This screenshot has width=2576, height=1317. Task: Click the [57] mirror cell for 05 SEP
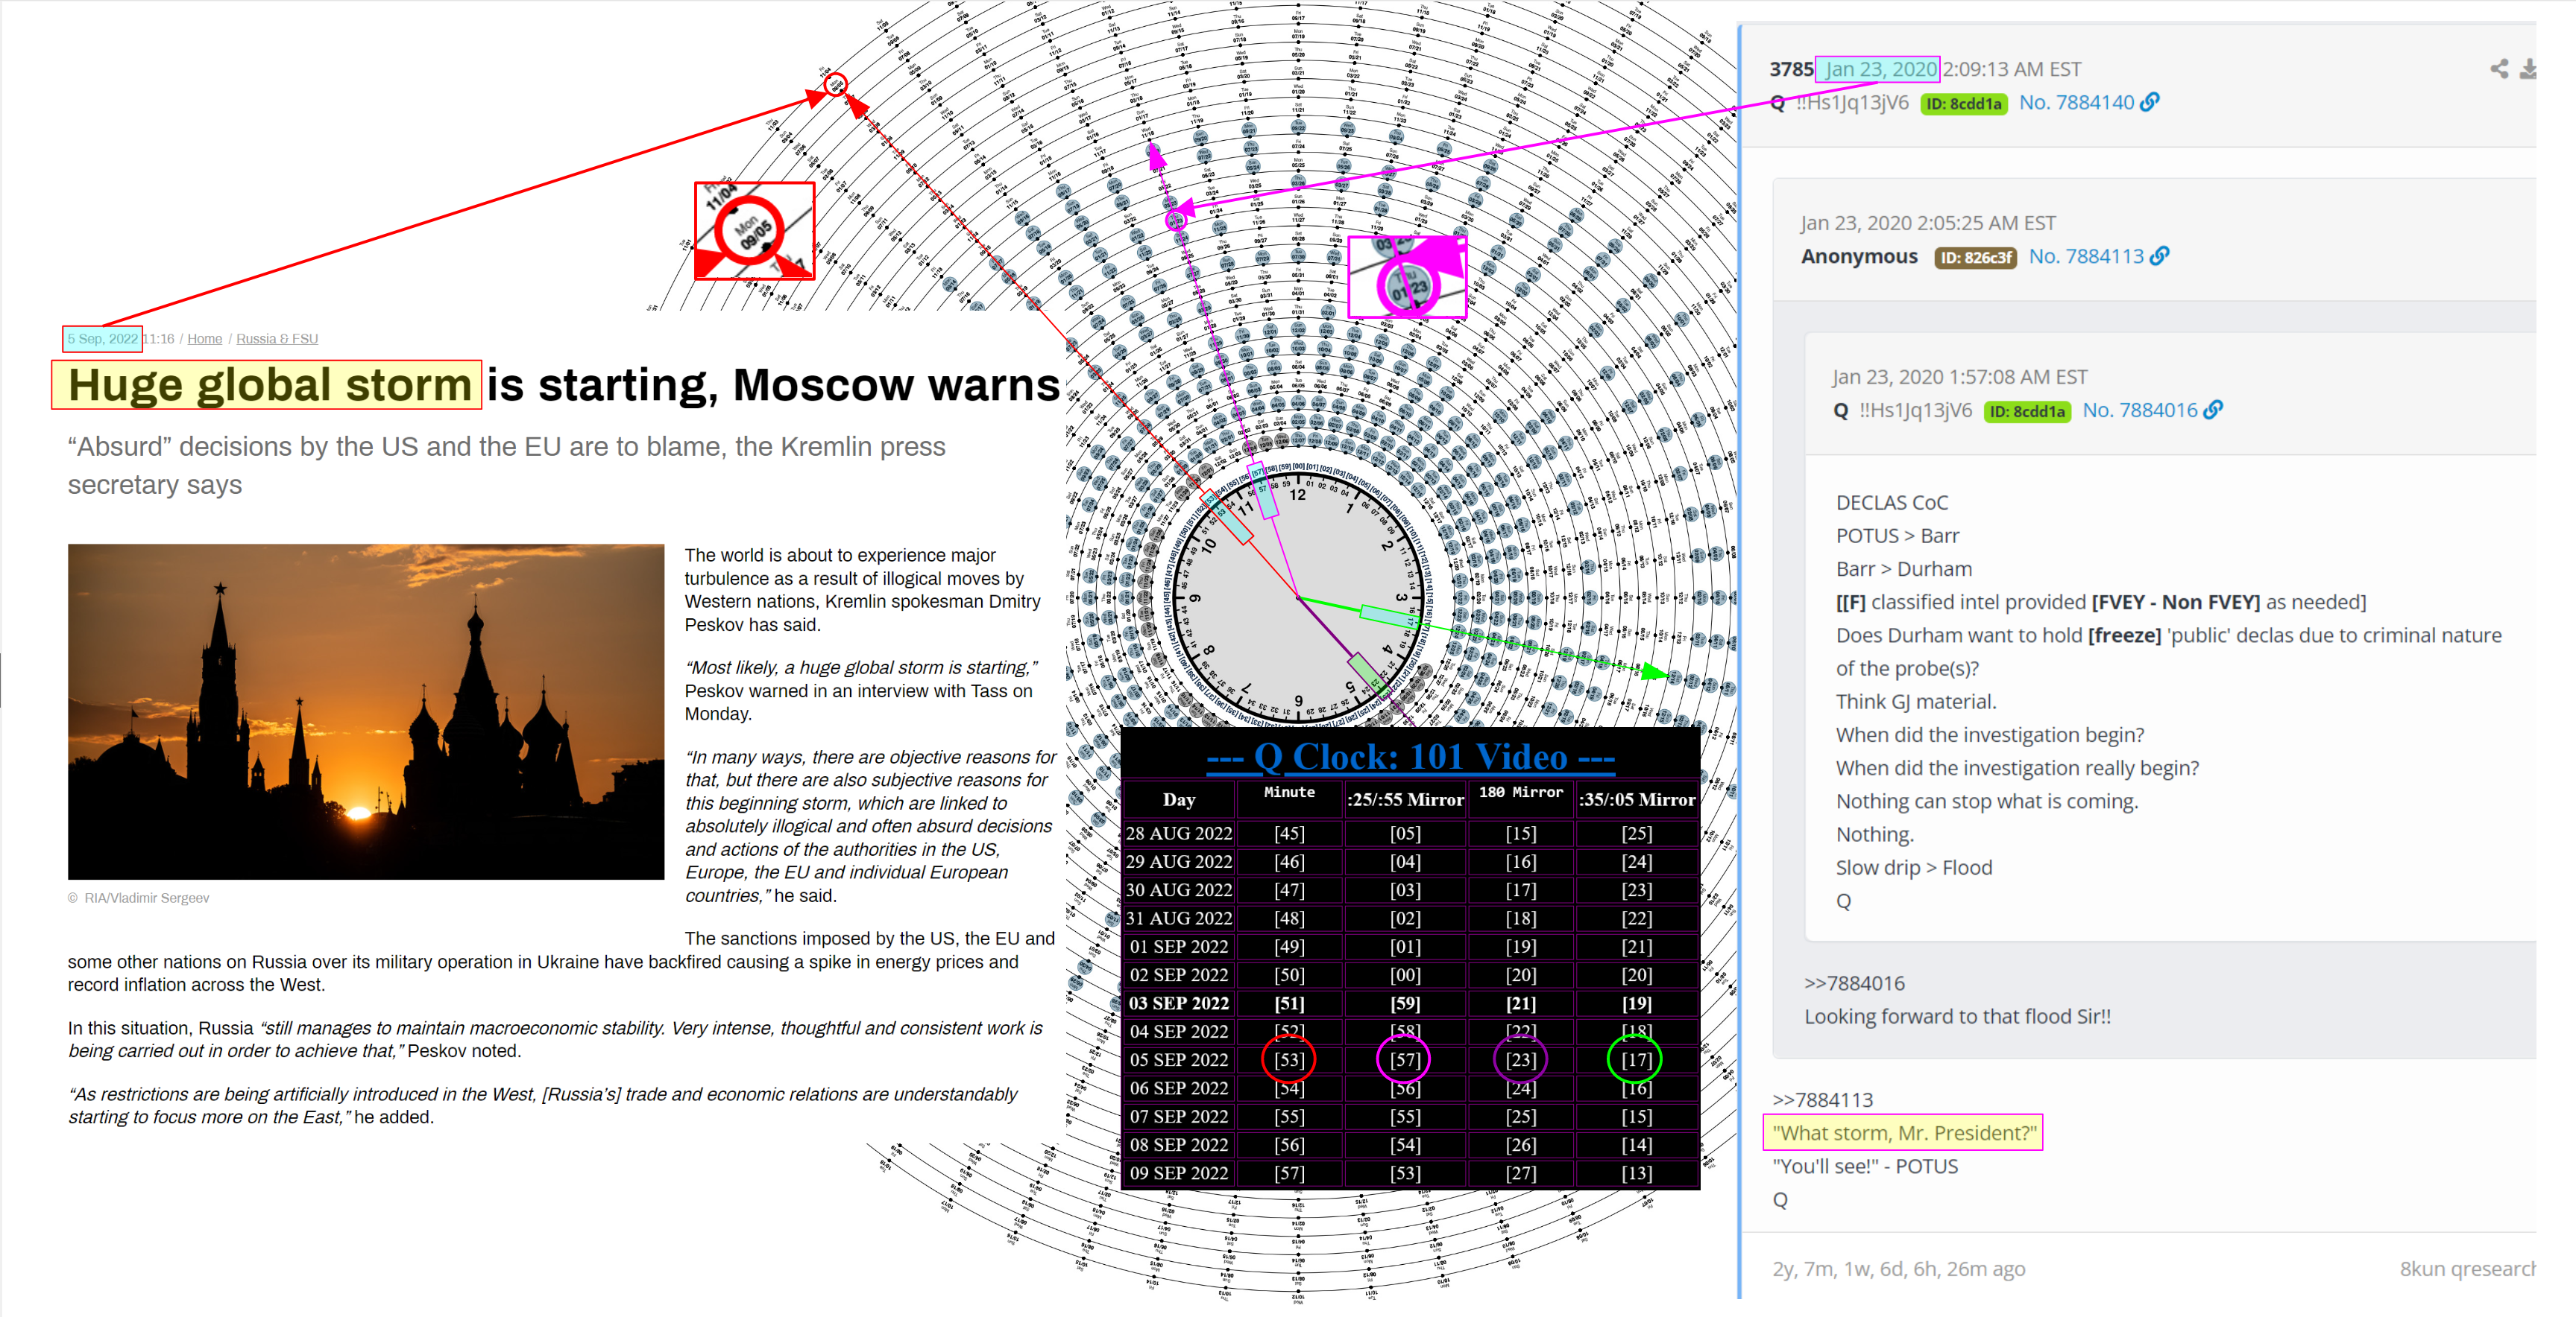point(1404,1059)
